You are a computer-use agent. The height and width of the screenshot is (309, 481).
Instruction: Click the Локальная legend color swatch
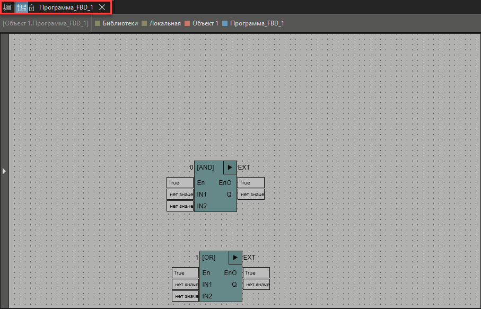pos(144,23)
